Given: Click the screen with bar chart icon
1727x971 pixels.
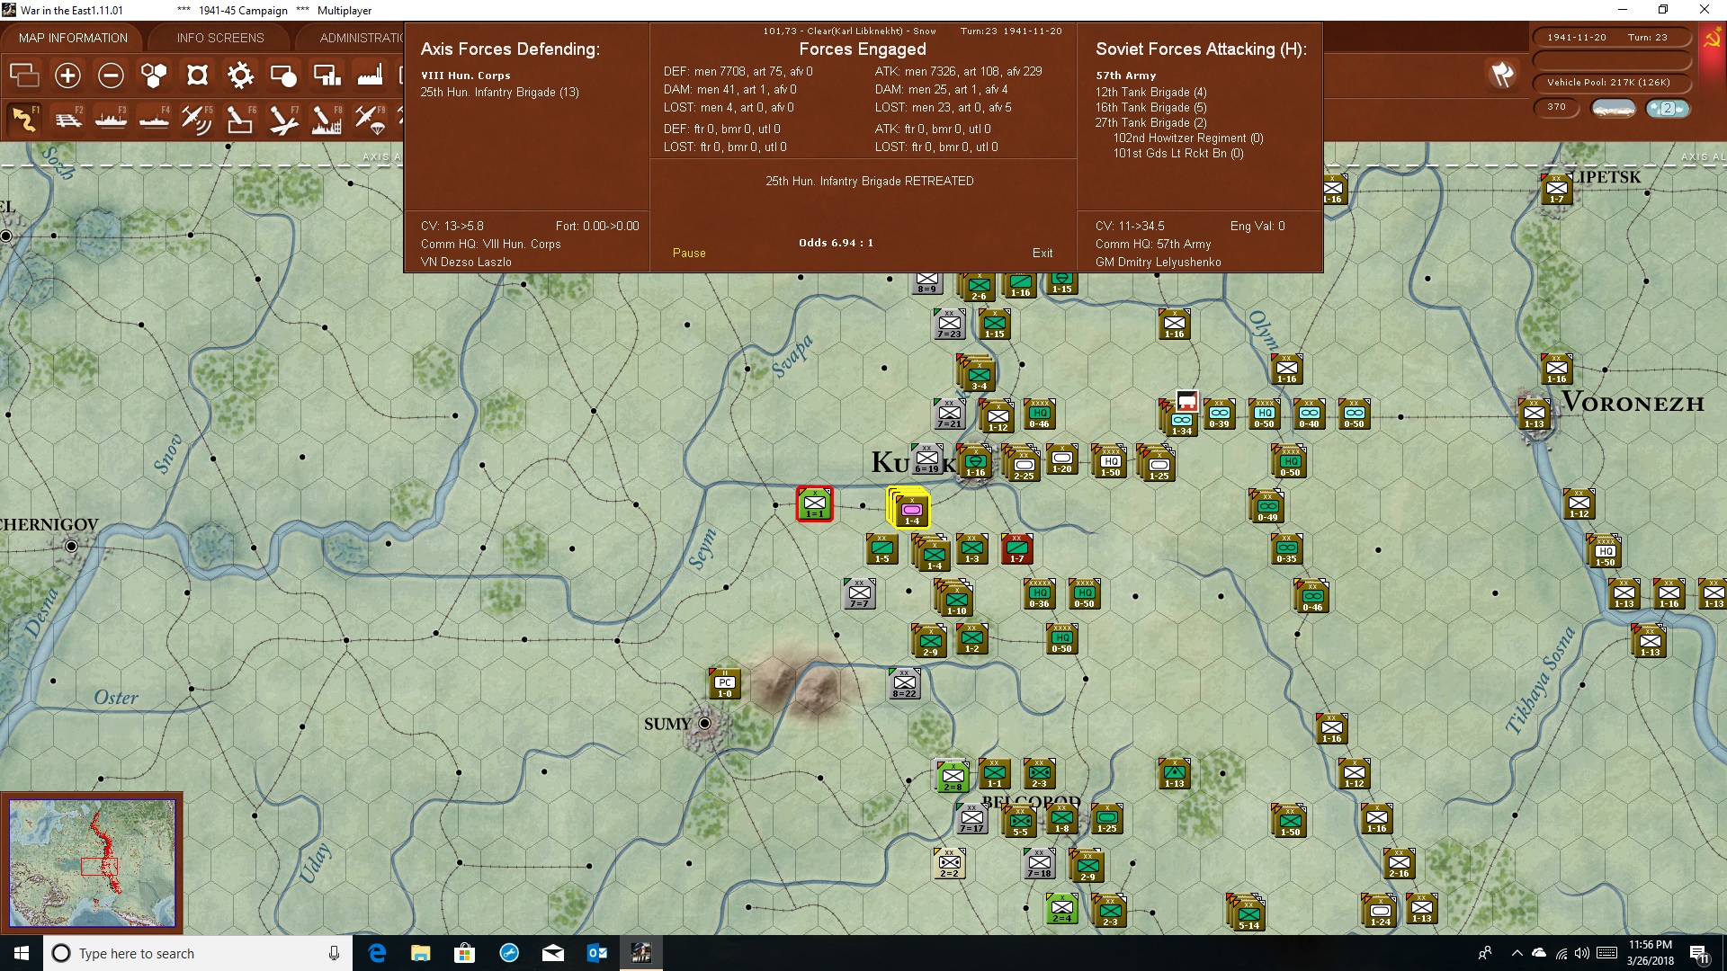Looking at the screenshot, I should (x=327, y=76).
